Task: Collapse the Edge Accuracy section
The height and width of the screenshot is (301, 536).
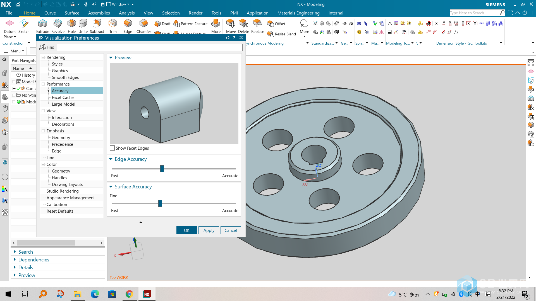Action: tap(111, 159)
